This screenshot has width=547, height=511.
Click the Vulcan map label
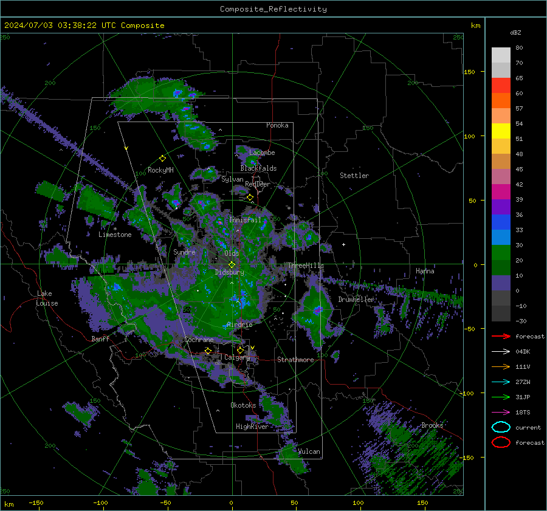point(309,451)
